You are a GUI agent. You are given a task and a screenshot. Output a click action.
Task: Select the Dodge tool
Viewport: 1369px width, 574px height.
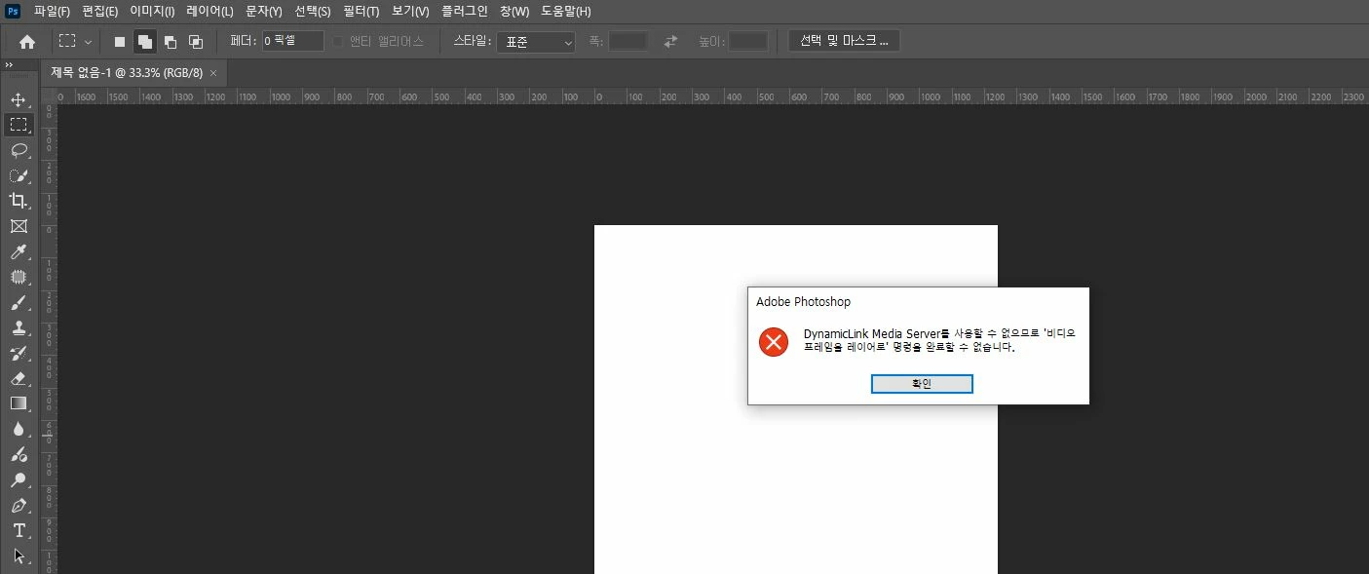coord(19,480)
